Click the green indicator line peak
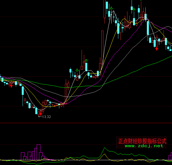The width and height of the screenshot is (172, 165). click(x=105, y=148)
